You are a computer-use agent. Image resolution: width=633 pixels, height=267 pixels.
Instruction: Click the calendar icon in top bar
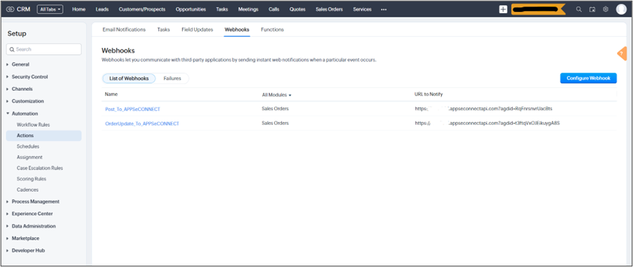click(593, 9)
